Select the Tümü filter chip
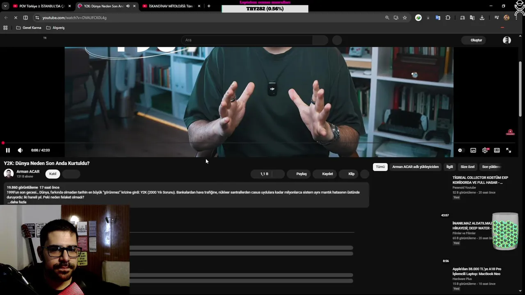This screenshot has width=525, height=295. [x=380, y=167]
